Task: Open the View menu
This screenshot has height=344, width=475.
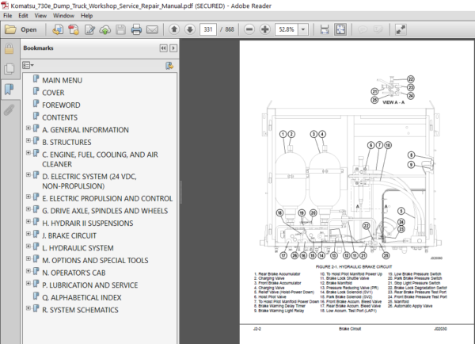Action: click(40, 16)
